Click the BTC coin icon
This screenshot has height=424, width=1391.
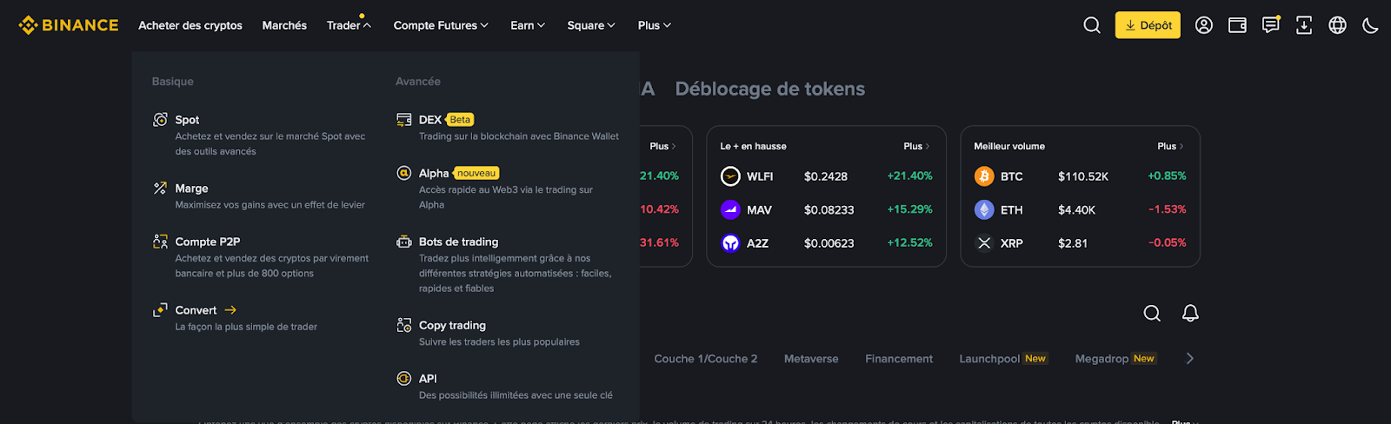tap(984, 176)
